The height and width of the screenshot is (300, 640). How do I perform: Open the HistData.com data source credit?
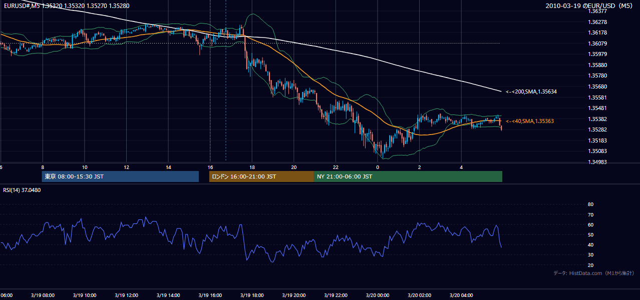594,273
